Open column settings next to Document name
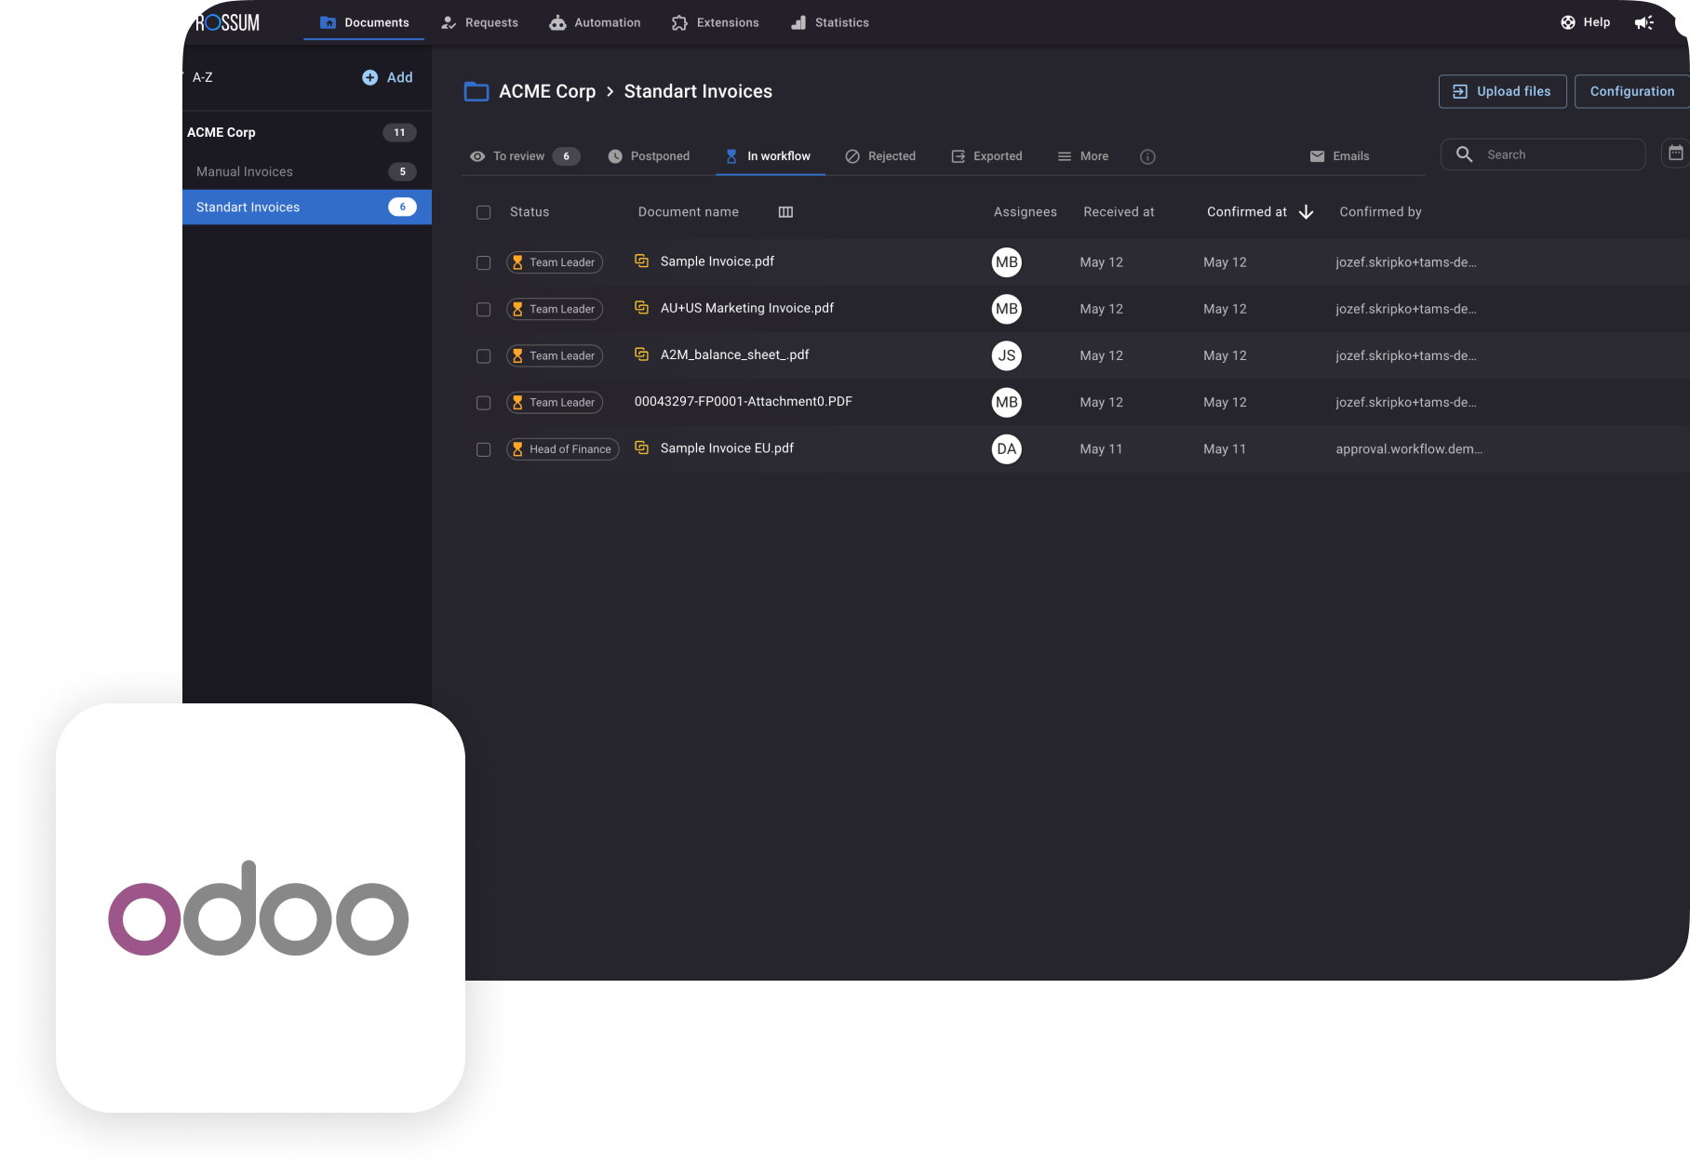The image size is (1690, 1176). coord(785,211)
